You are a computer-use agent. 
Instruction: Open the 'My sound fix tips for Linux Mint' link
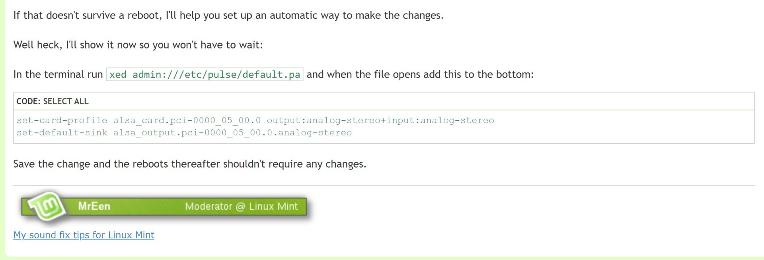pos(84,235)
